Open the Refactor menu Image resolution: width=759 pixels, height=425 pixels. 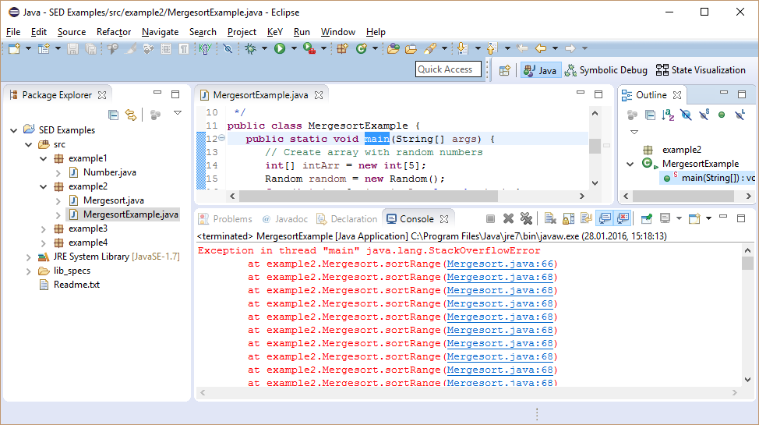pyautogui.click(x=114, y=32)
